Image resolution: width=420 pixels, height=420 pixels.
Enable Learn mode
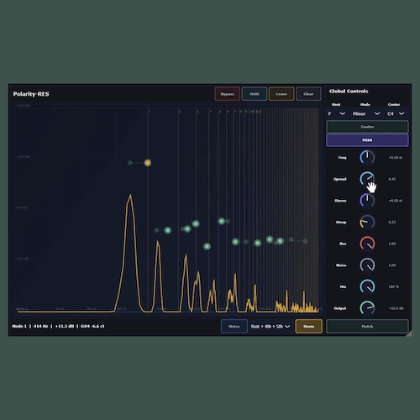tap(281, 94)
